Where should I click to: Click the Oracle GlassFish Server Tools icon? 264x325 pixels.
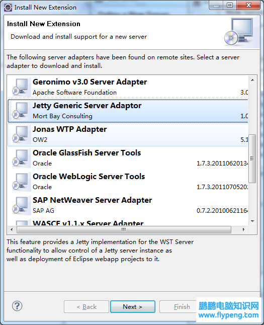coord(20,158)
